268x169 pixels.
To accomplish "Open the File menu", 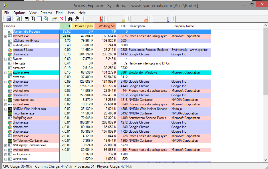I will click(x=7, y=13).
